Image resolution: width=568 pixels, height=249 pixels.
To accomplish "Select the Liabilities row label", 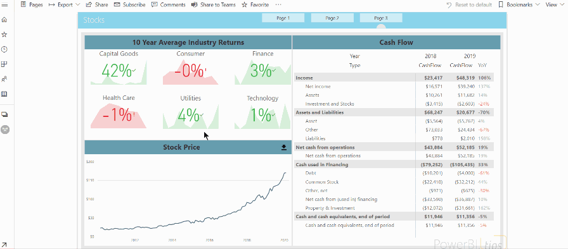I will (315, 138).
